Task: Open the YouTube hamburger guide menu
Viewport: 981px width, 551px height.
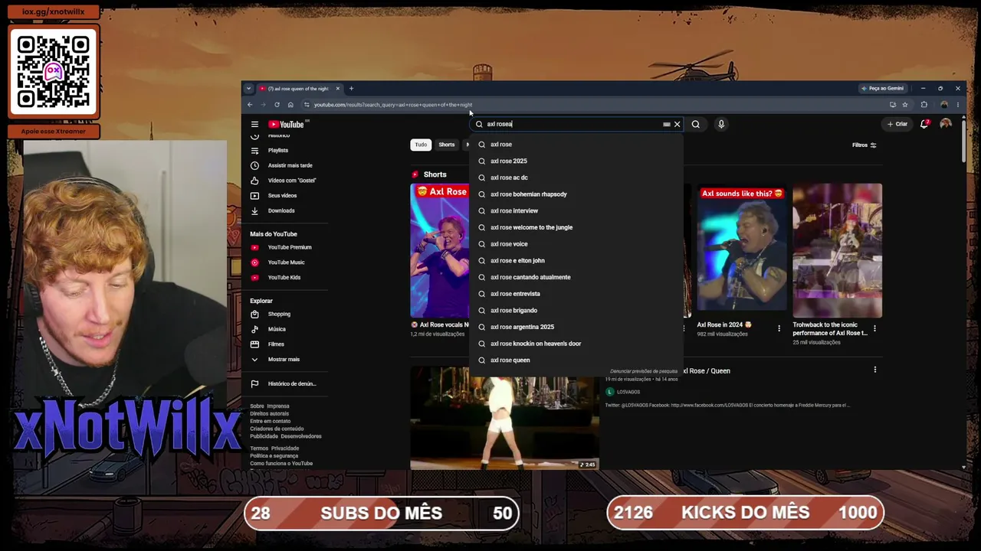Action: [x=254, y=124]
